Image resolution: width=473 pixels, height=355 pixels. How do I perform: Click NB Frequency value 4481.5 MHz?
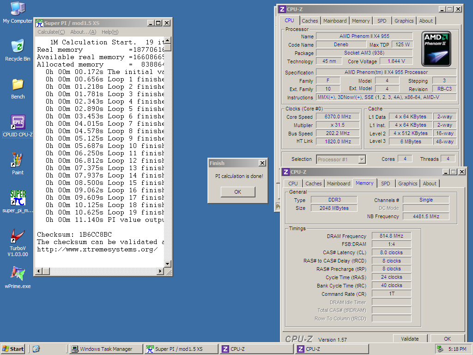(426, 216)
